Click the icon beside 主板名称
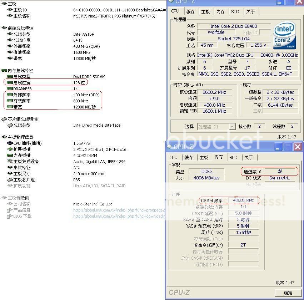This screenshot has width=304, height=300. coord(10,16)
